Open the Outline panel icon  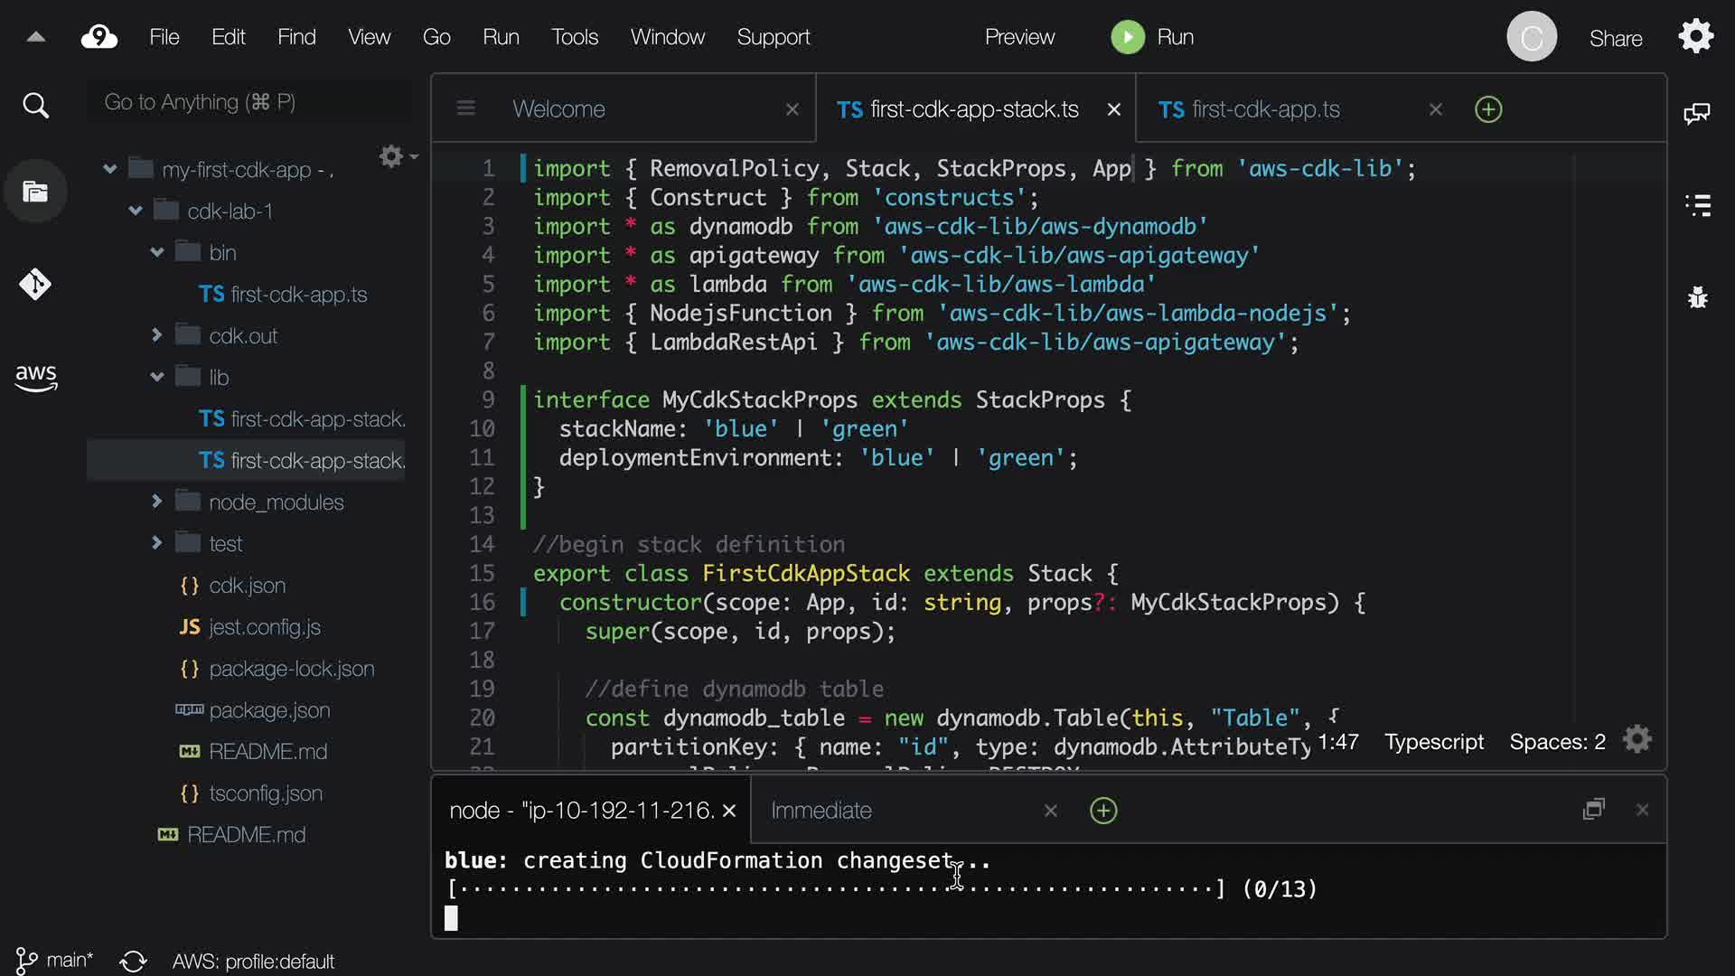point(1698,205)
